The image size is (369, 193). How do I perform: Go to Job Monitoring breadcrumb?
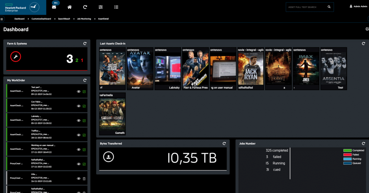click(84, 19)
